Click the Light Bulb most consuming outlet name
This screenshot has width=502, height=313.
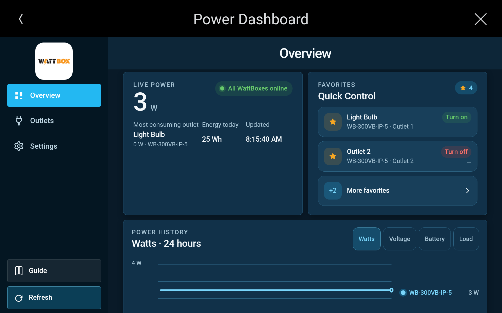pos(149,135)
